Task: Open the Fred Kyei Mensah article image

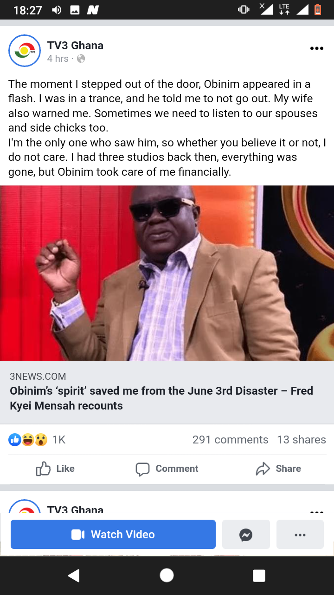Action: [x=167, y=273]
